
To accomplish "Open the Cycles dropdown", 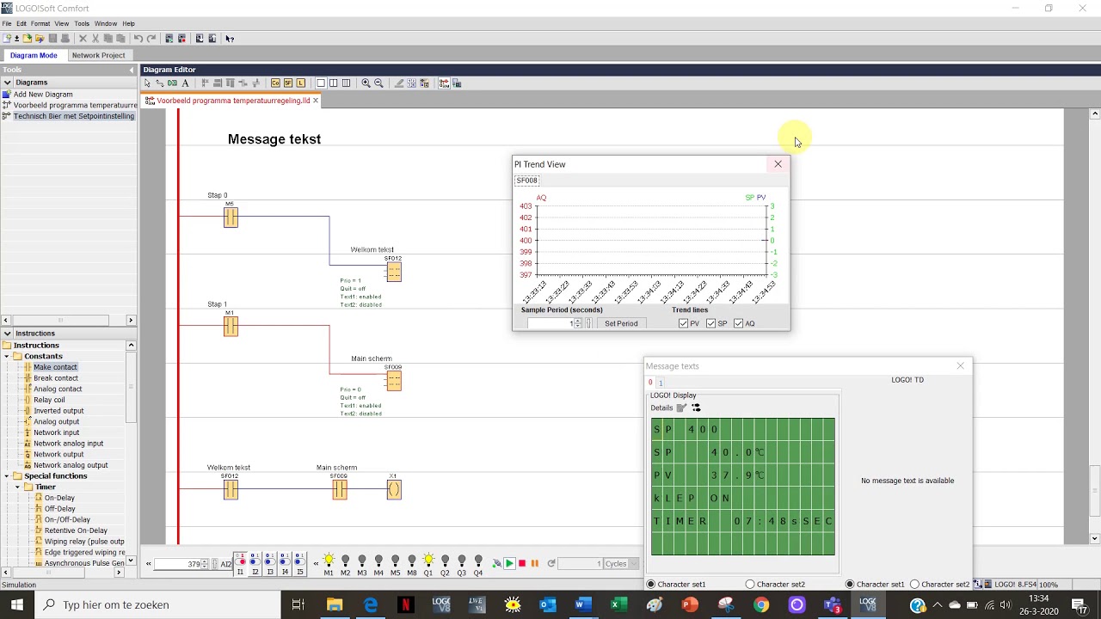I will [635, 564].
